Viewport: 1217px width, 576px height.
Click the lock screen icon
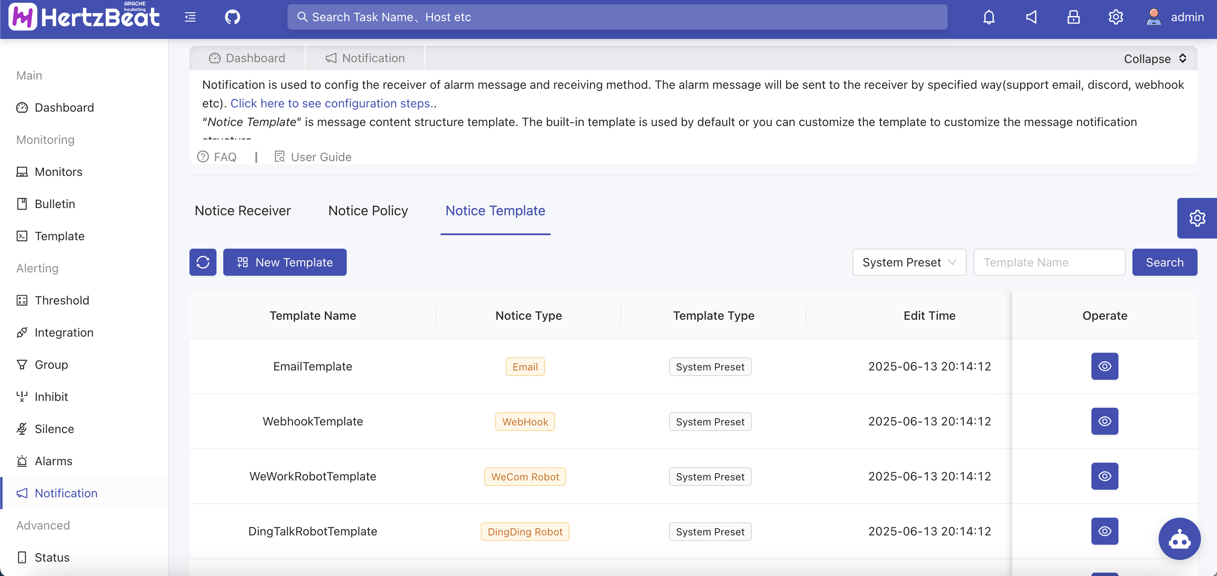click(x=1073, y=17)
